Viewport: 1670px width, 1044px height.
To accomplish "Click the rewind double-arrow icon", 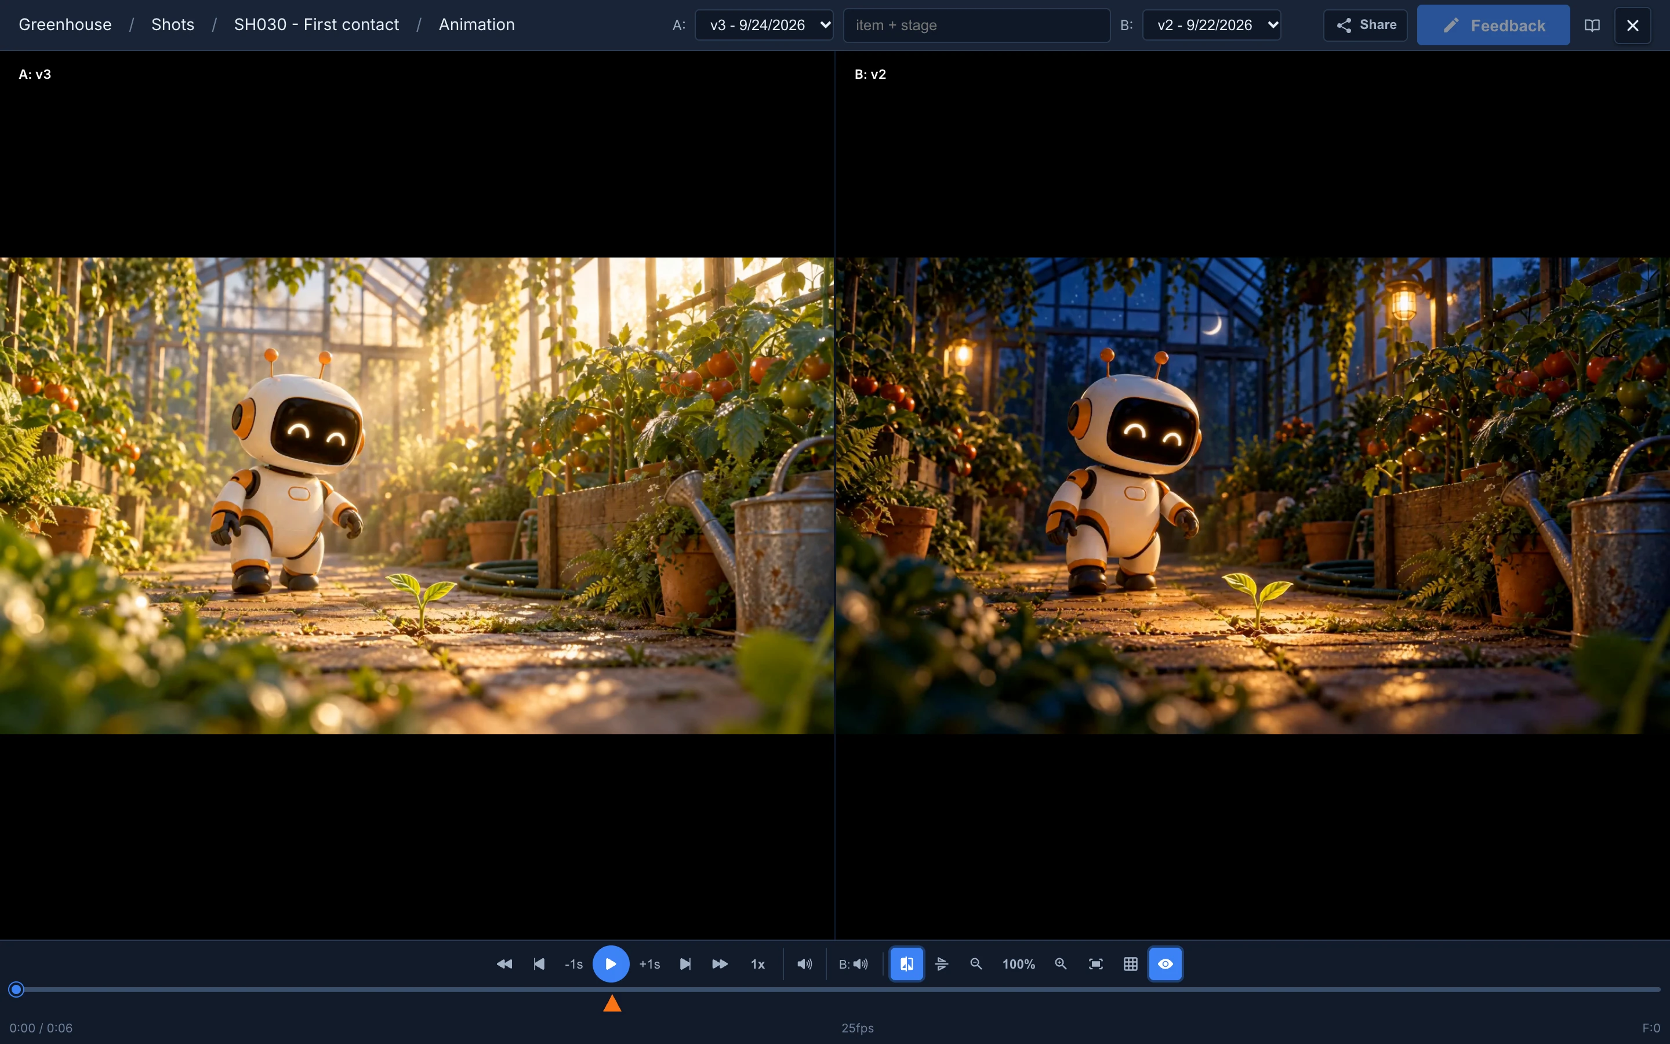I will tap(504, 964).
